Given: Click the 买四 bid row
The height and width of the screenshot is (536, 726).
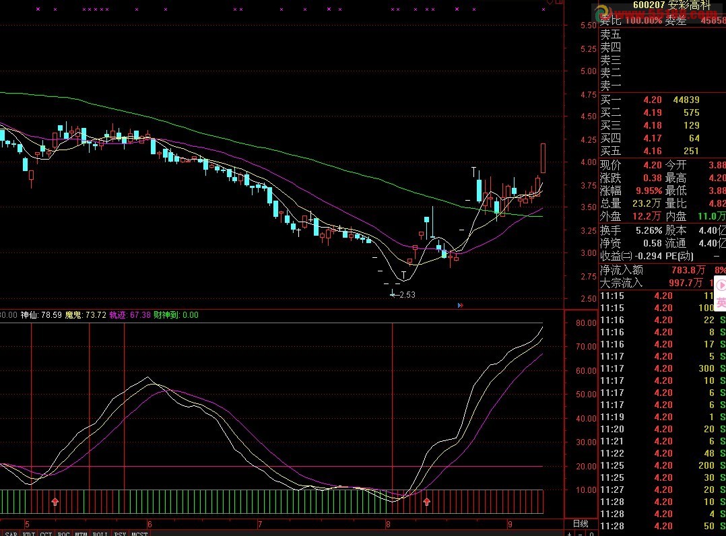Looking at the screenshot, I should 663,138.
